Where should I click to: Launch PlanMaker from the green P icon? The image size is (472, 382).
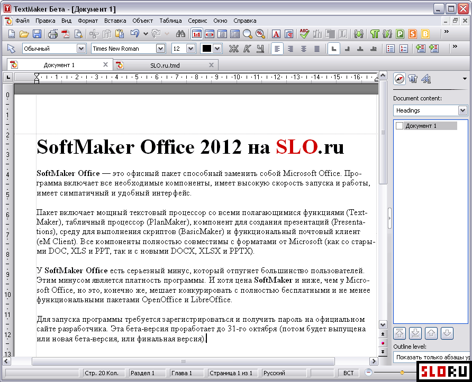coord(400,34)
